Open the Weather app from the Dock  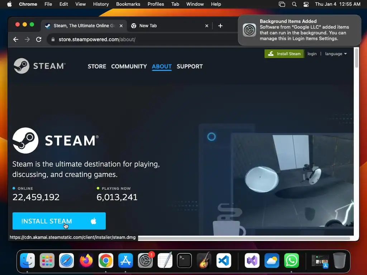(x=272, y=261)
